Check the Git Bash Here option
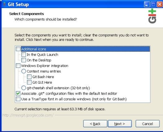Image resolution: width=163 pixels, height=132 pixels. pos(29,77)
